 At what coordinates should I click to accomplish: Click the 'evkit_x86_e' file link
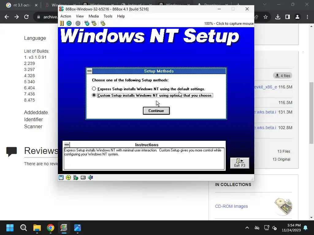(x=266, y=87)
